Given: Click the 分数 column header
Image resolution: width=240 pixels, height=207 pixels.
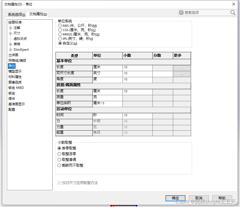Looking at the screenshot, I should coord(163,56).
